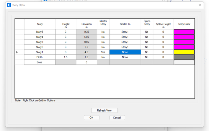Click the row selector arrow beside Story1
This screenshot has width=209, height=131.
[x=17, y=52]
